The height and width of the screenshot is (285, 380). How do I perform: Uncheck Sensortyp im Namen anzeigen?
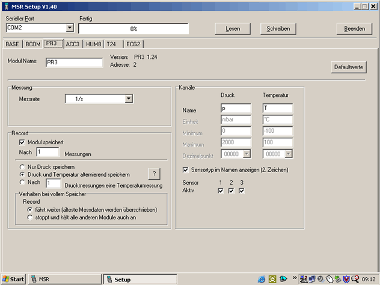coord(185,170)
